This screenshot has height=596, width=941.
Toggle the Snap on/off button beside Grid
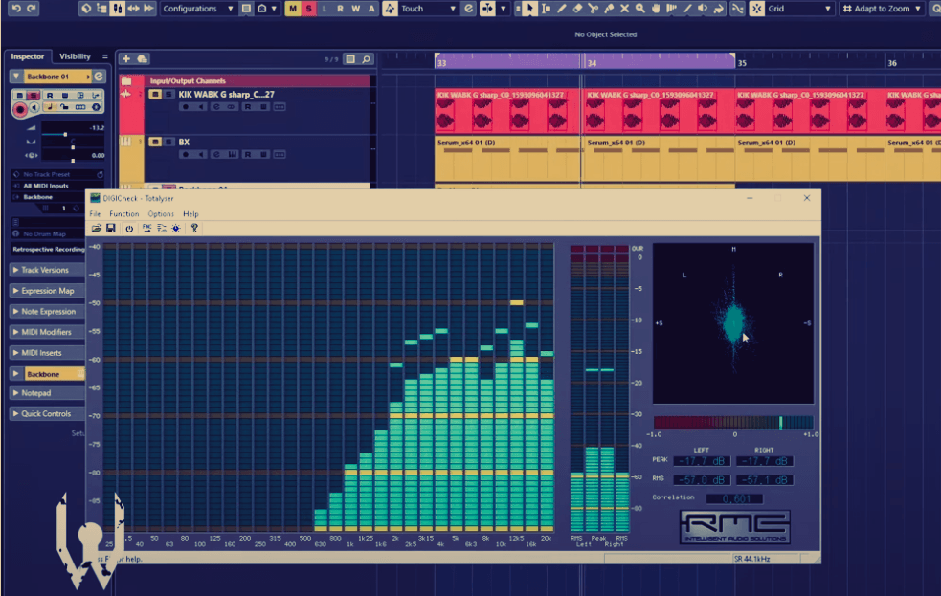click(x=757, y=9)
